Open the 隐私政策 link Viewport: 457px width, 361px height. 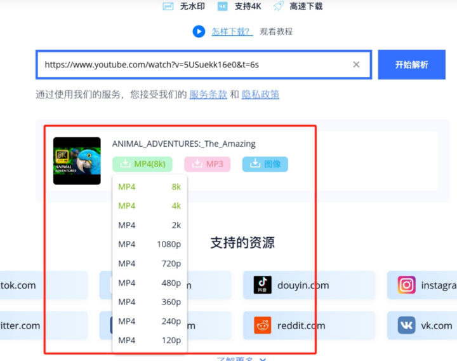260,95
